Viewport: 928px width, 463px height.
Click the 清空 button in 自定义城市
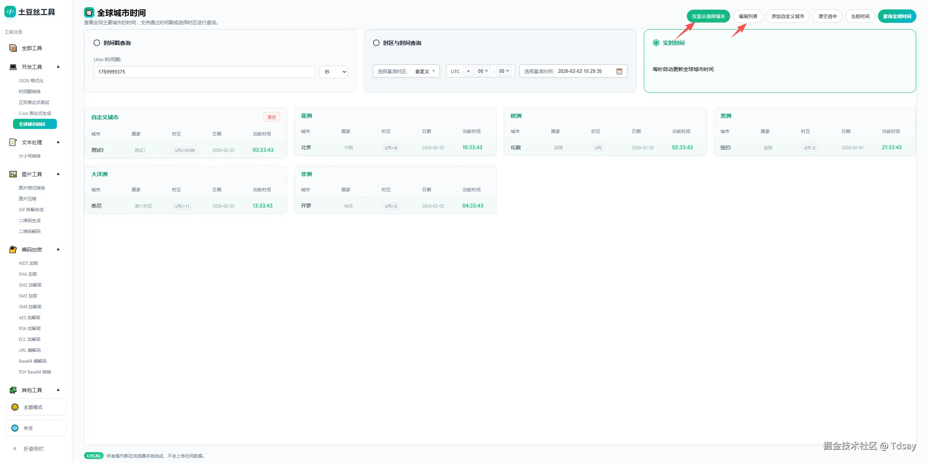[x=272, y=117]
